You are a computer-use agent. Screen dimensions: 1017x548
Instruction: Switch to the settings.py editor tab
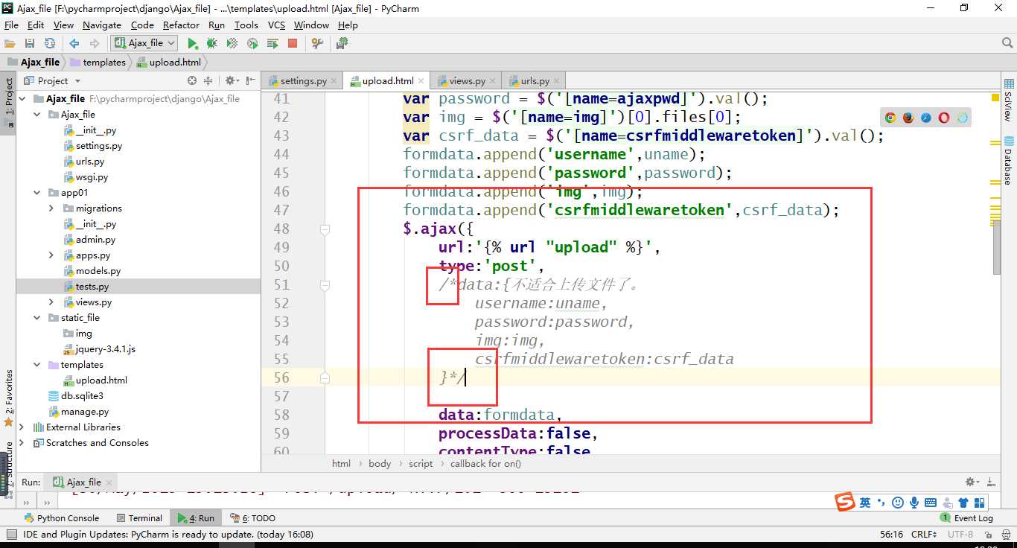click(x=303, y=80)
